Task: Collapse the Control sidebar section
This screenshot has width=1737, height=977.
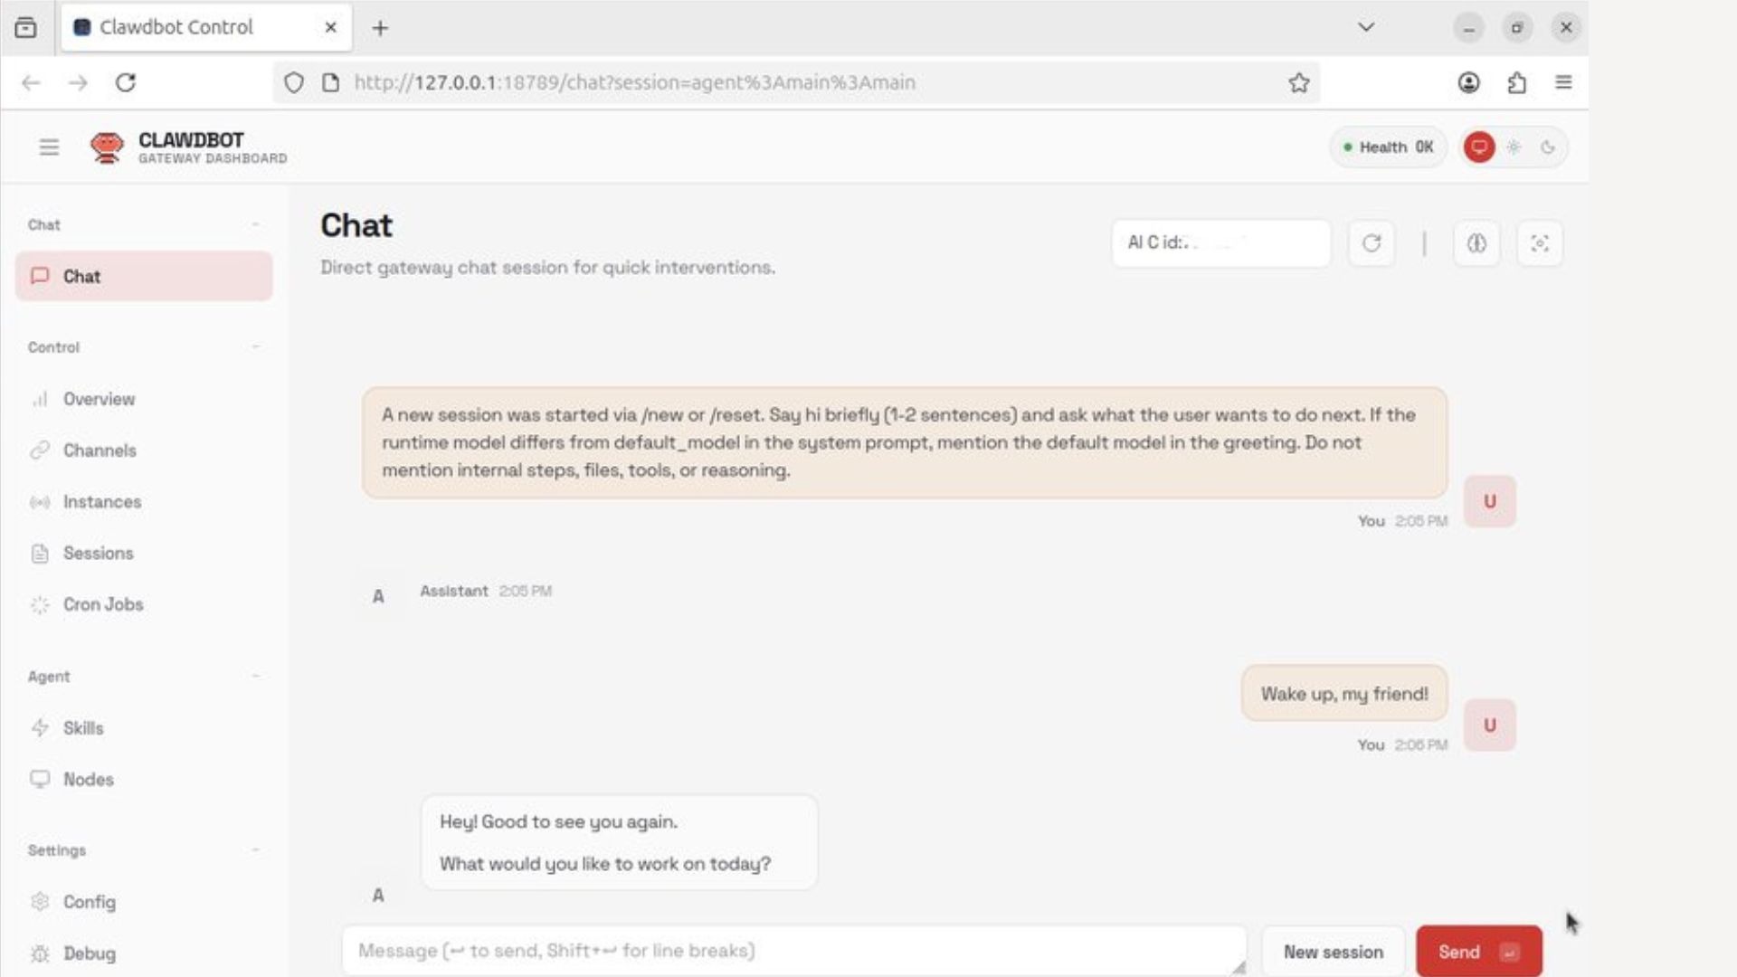Action: click(x=256, y=347)
